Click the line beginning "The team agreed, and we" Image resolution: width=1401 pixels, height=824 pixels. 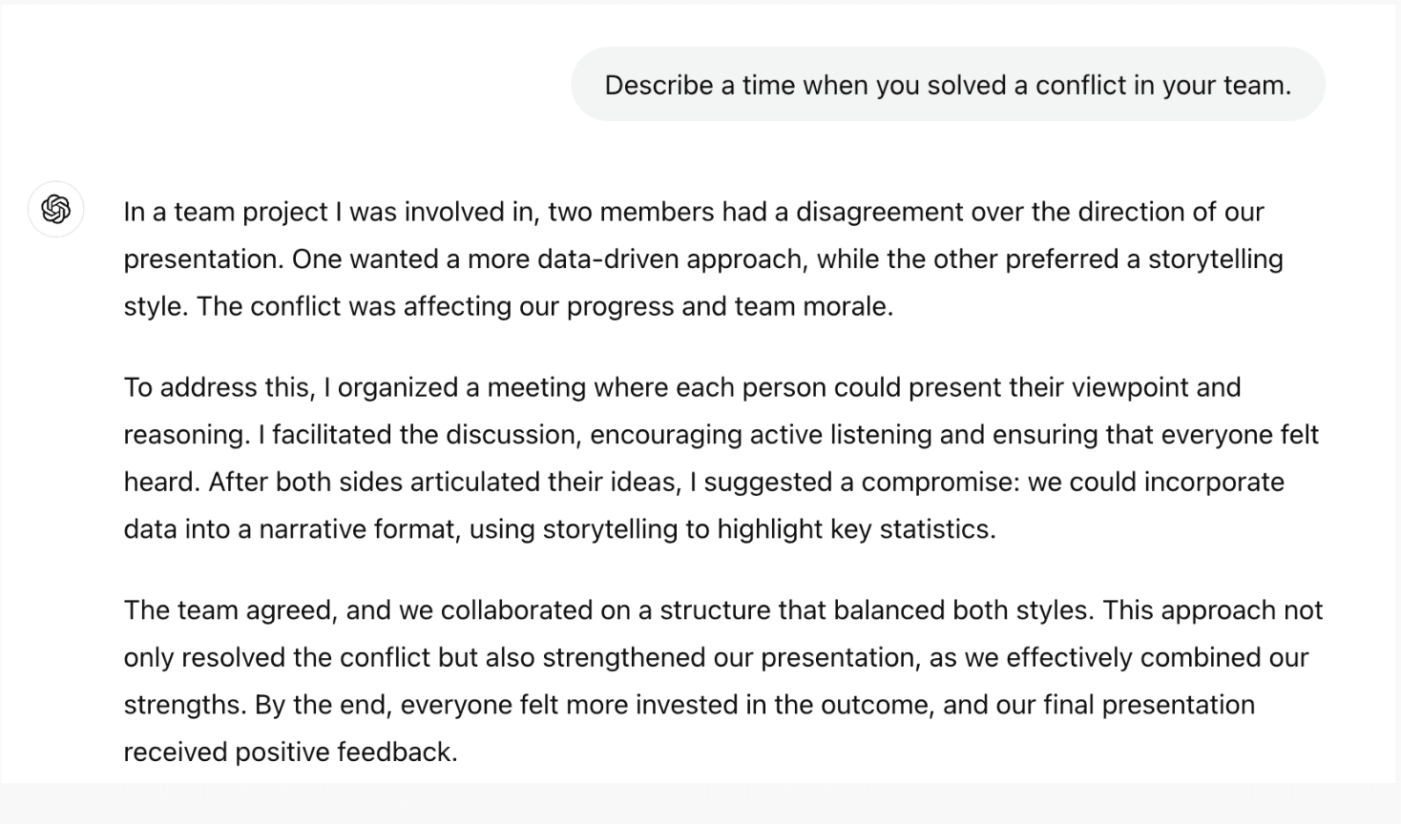coord(723,610)
